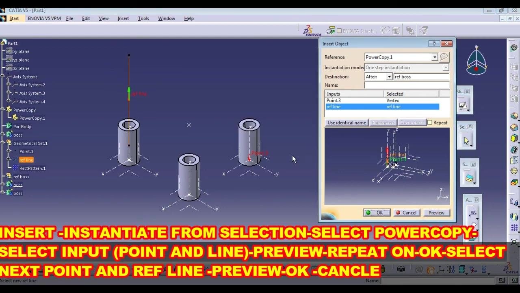The width and height of the screenshot is (520, 293).
Task: Click the Name input field
Action: click(407, 85)
